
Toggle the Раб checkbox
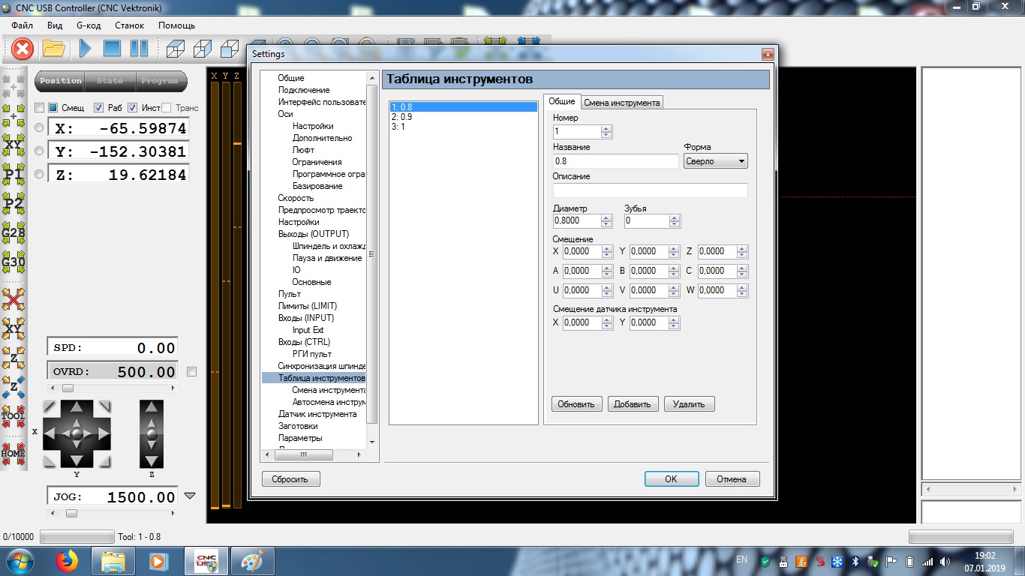(x=98, y=108)
